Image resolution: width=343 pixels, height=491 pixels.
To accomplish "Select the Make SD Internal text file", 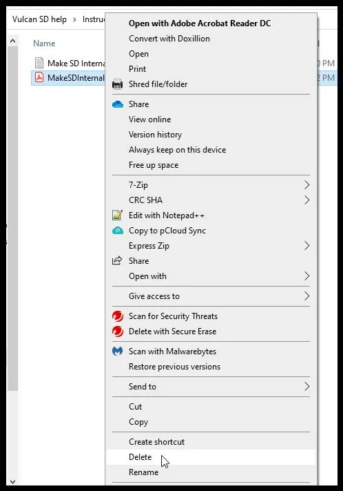I will pyautogui.click(x=70, y=63).
